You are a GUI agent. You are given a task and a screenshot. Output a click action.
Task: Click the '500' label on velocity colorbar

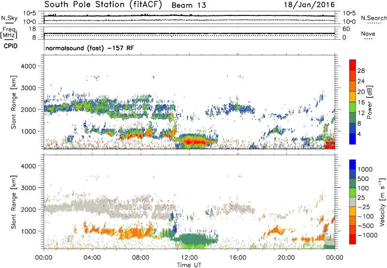tap(363, 179)
